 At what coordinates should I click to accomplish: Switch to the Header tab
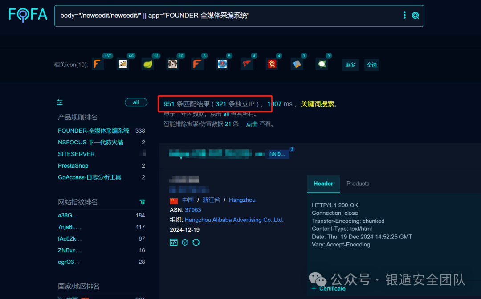[x=323, y=184]
